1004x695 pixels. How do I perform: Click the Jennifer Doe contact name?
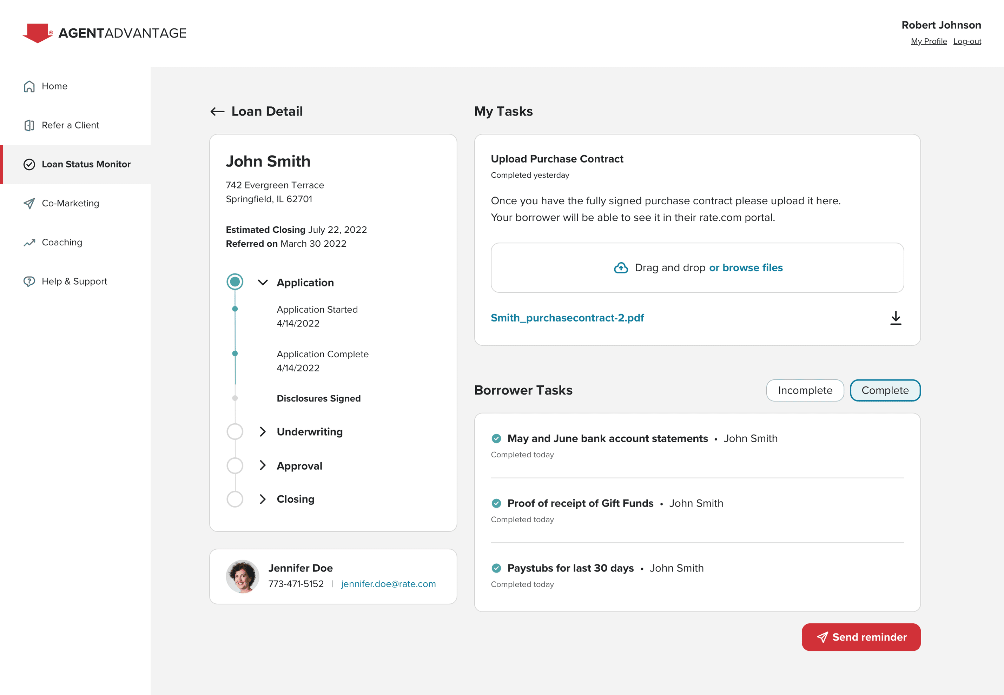click(300, 568)
